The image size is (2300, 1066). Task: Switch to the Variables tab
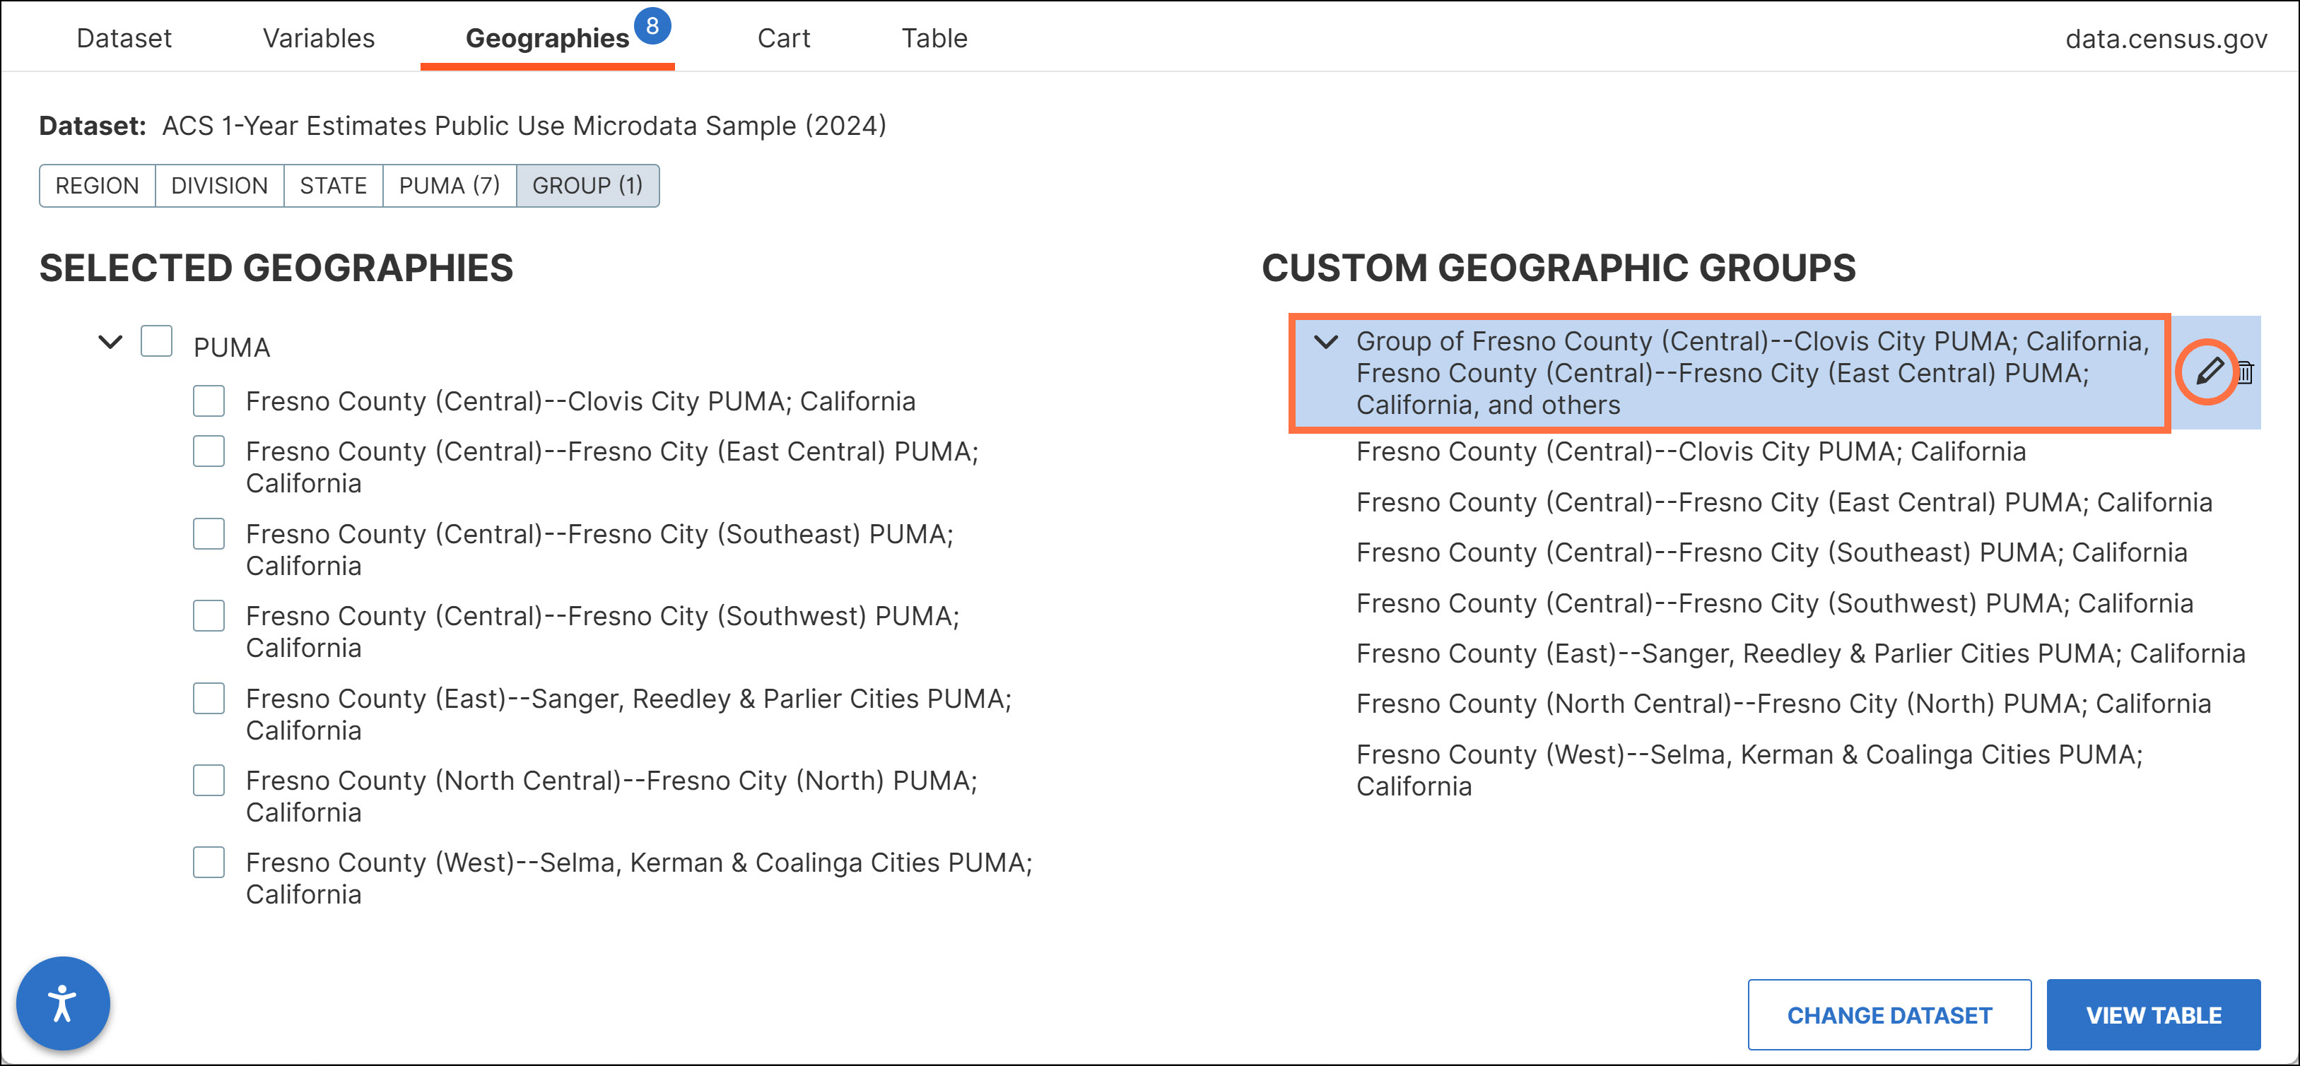click(x=318, y=38)
